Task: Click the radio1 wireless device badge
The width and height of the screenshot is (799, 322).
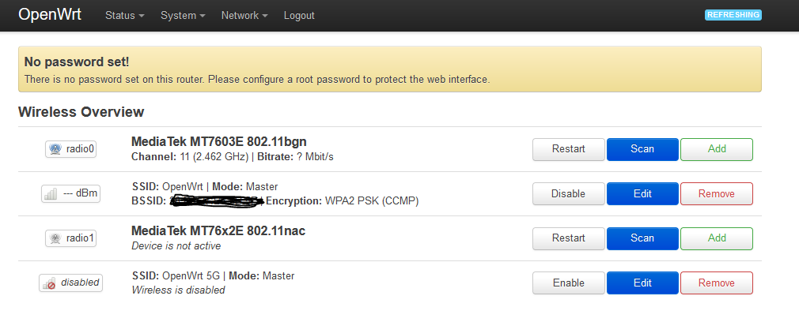Action: coord(71,238)
